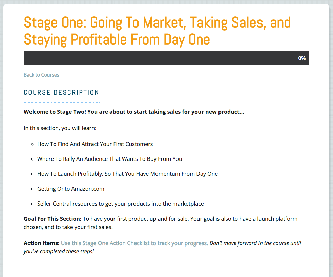Click the bullet marker beside 'Getting Onto Amazon.com'
This screenshot has width=333, height=277.
pyautogui.click(x=32, y=189)
